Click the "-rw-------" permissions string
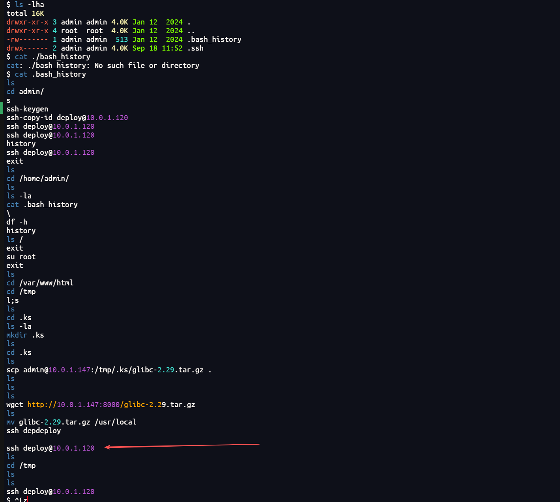This screenshot has width=560, height=502. tap(27, 40)
